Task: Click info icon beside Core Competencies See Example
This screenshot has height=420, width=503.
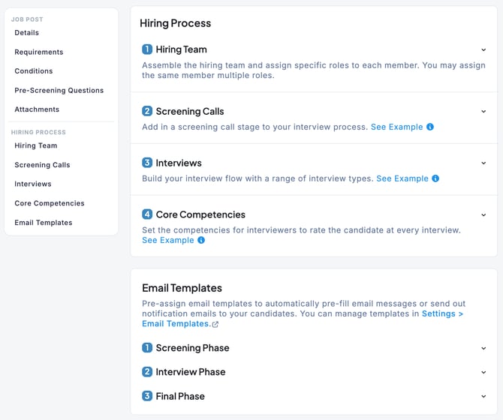Action: click(200, 240)
